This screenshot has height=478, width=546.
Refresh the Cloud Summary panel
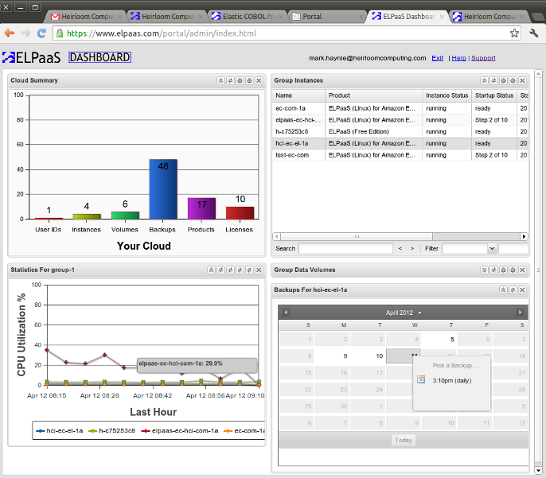230,80
